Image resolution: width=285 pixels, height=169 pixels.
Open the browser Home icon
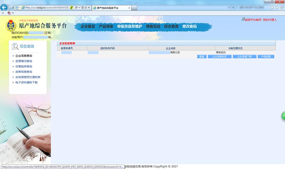tap(272, 7)
